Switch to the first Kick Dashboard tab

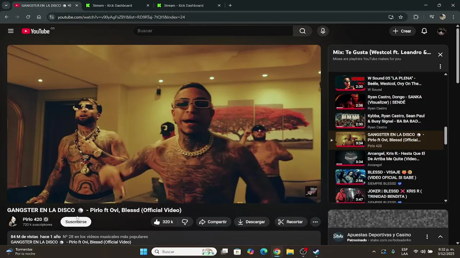[118, 5]
